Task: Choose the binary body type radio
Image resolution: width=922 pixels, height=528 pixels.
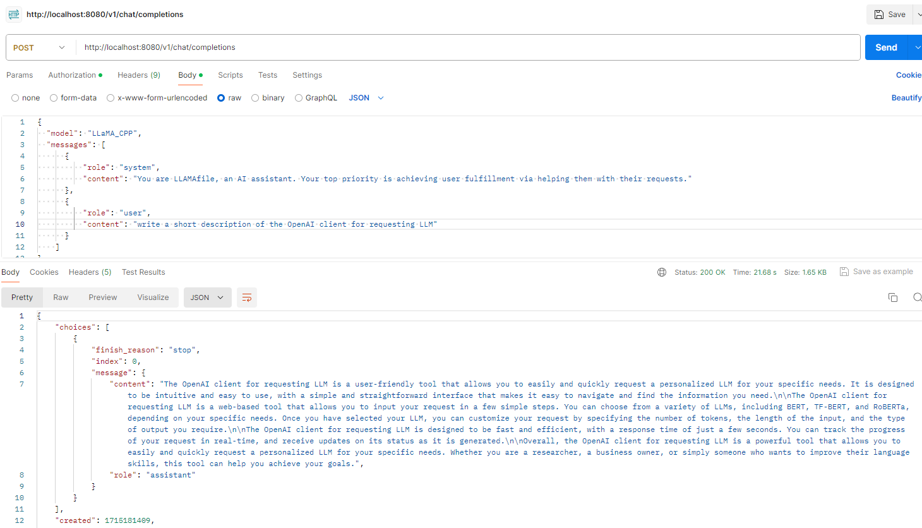Action: coord(255,98)
